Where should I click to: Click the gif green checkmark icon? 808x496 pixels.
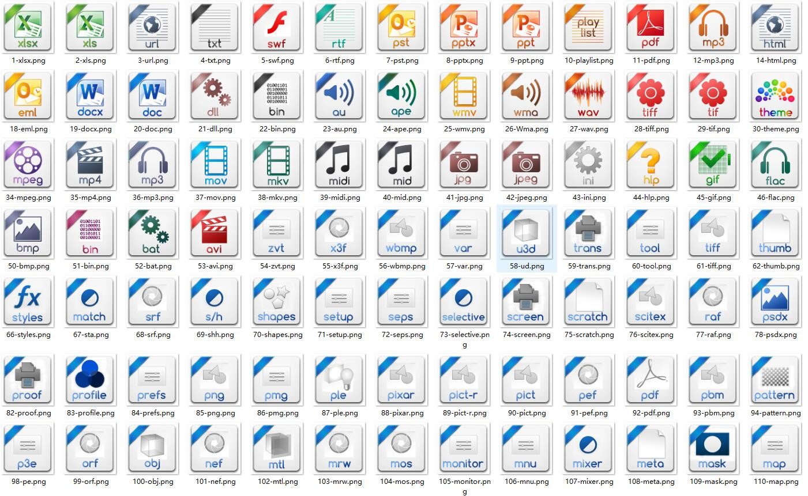pyautogui.click(x=713, y=165)
